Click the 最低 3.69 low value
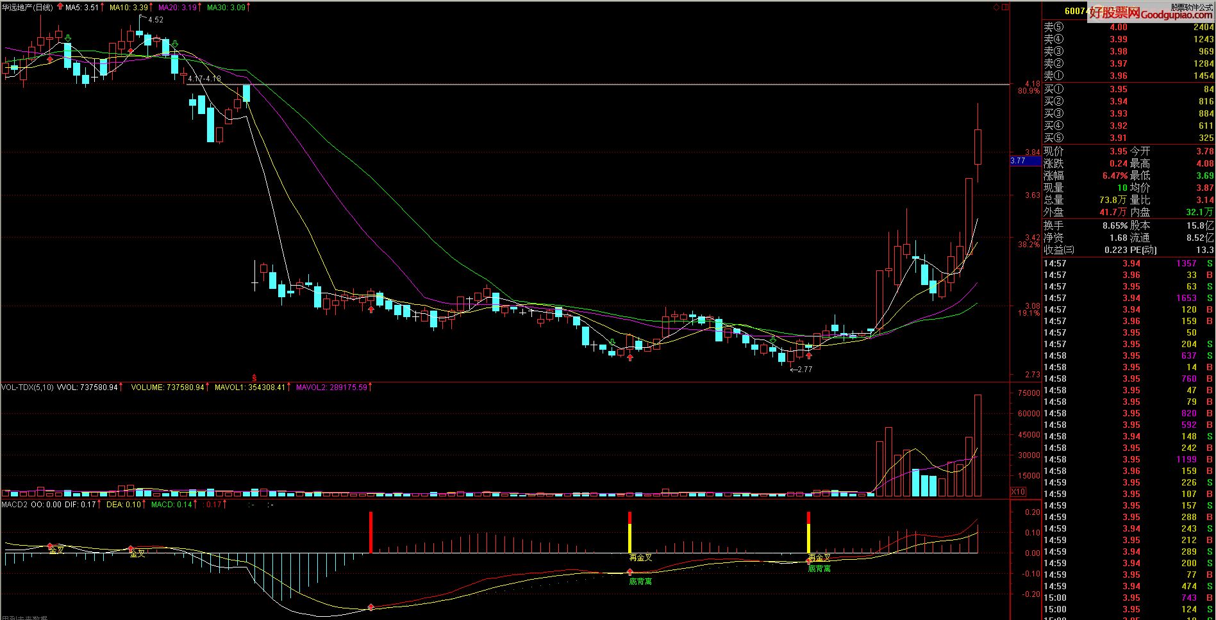This screenshot has width=1216, height=620. coord(1204,175)
